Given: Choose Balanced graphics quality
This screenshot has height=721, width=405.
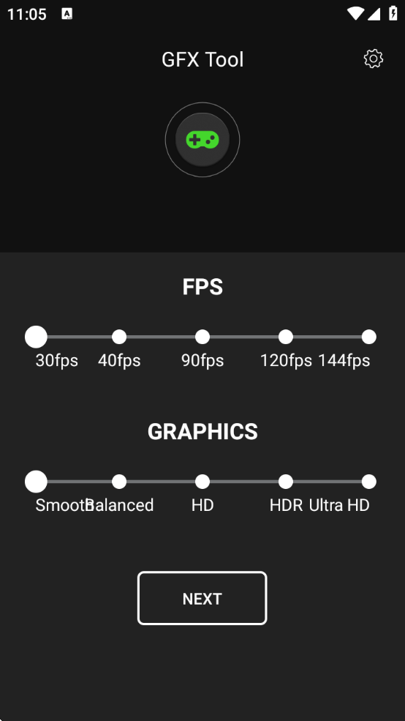Looking at the screenshot, I should (119, 482).
